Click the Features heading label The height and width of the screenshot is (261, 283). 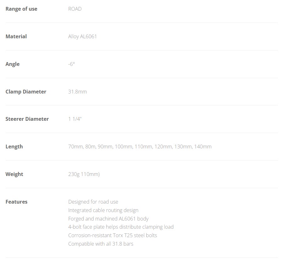[x=16, y=202]
